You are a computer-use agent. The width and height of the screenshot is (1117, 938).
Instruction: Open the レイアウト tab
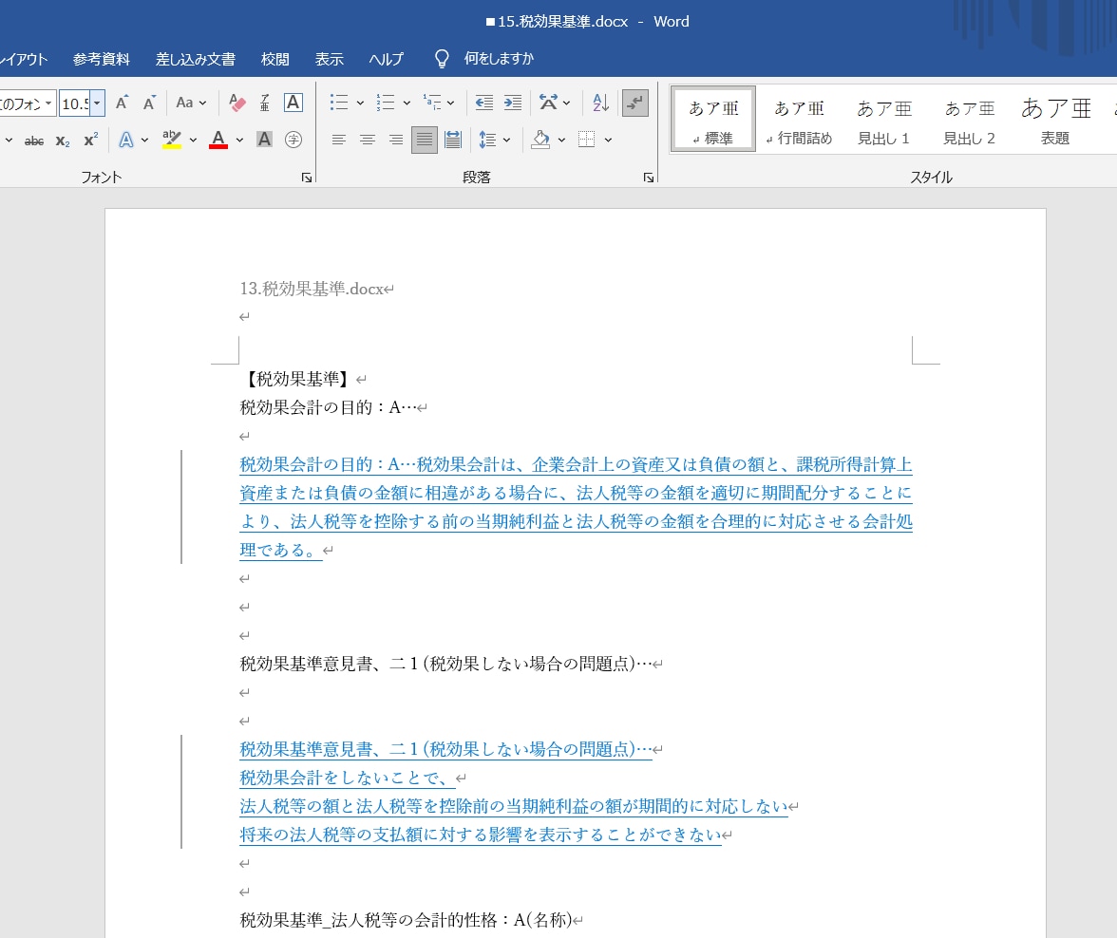24,59
